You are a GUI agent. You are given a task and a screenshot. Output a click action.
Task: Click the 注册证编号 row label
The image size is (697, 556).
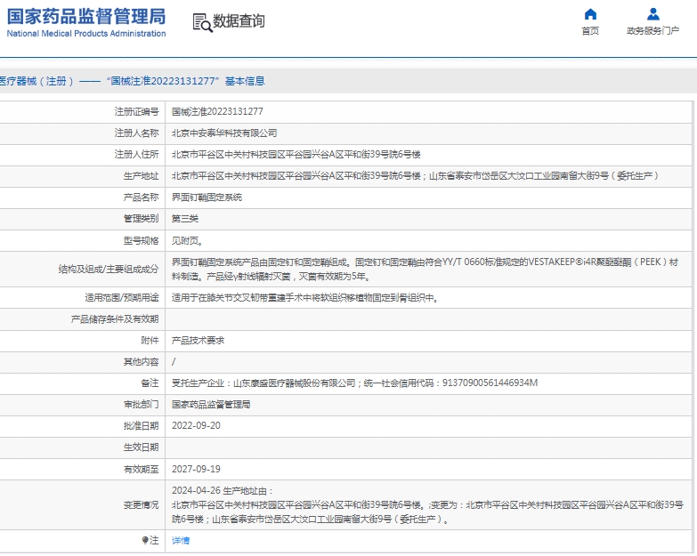pos(136,111)
